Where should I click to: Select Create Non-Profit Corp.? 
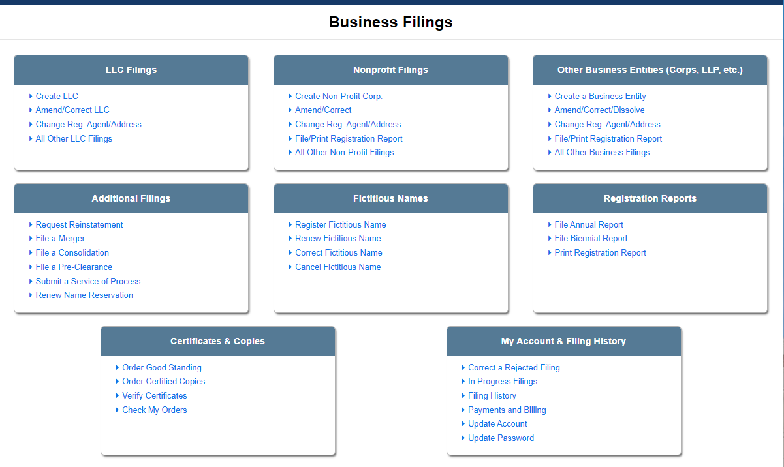pyautogui.click(x=338, y=96)
